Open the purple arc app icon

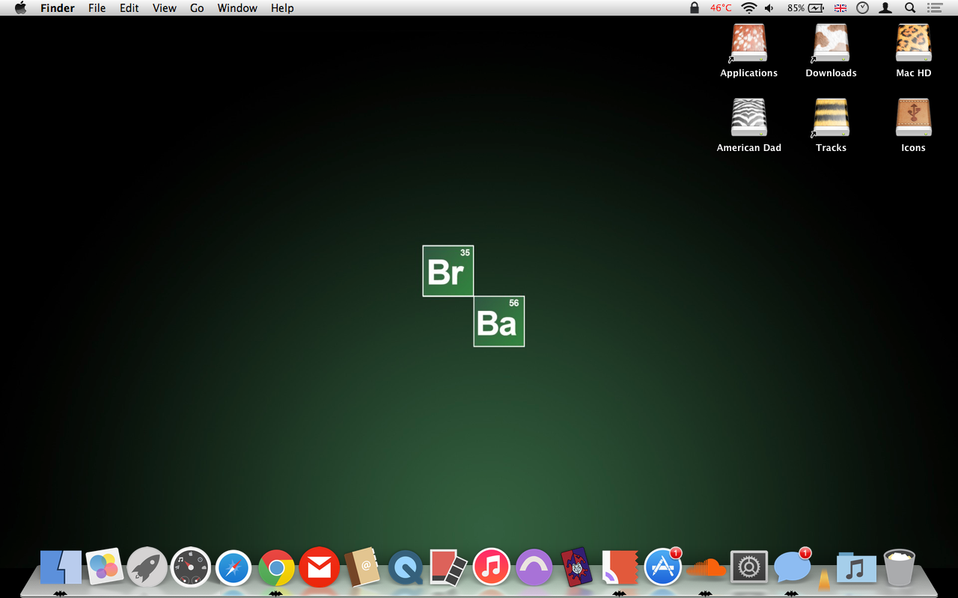pyautogui.click(x=534, y=567)
